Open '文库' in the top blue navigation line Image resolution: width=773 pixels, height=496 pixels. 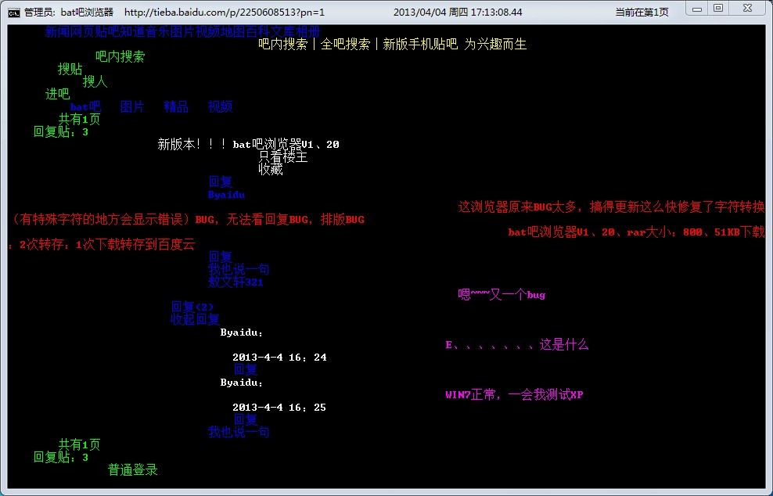coord(283,32)
